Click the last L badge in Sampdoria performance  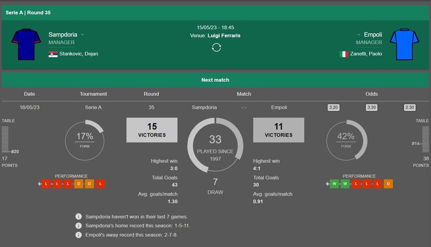click(101, 184)
